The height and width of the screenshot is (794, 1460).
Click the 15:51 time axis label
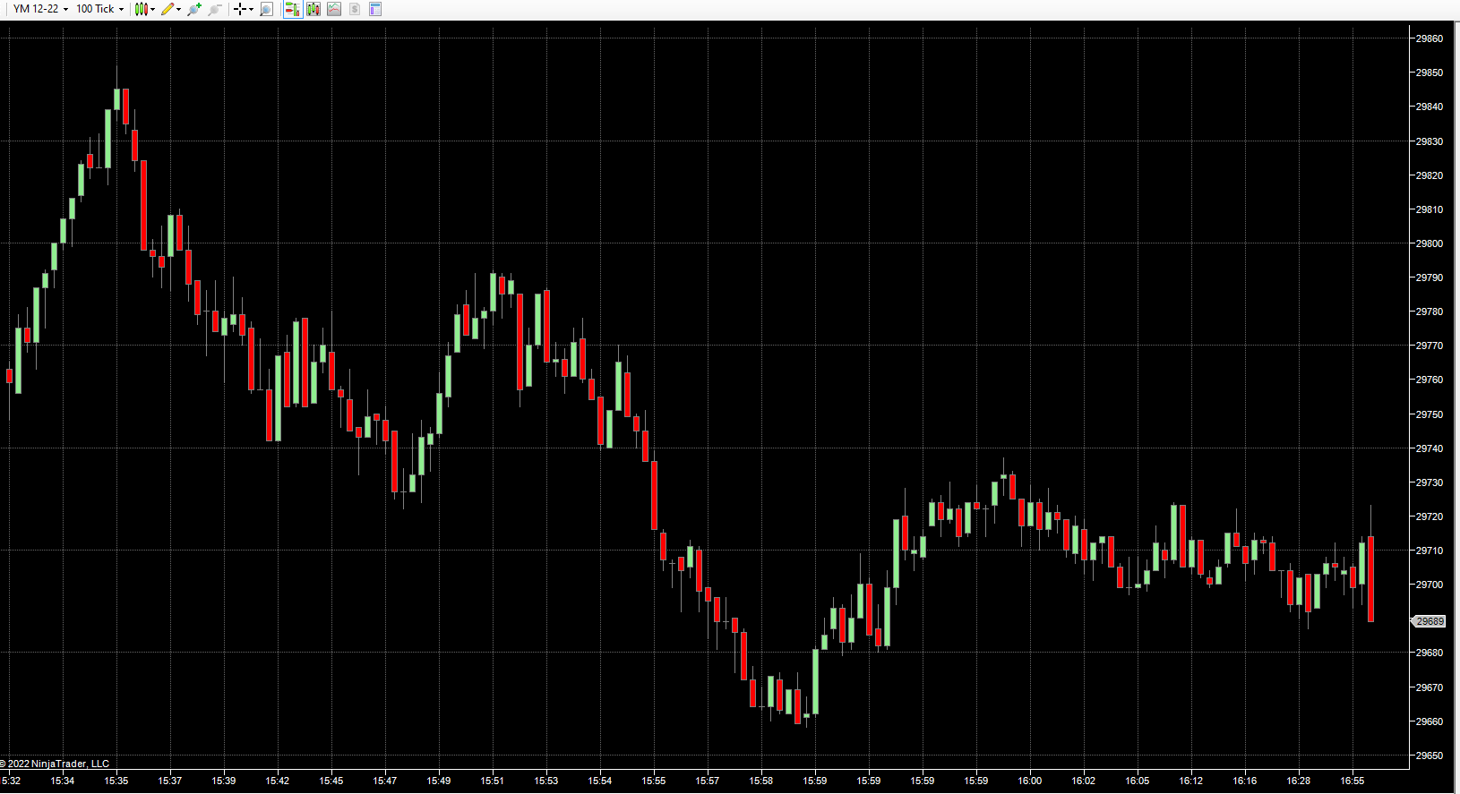click(x=492, y=781)
